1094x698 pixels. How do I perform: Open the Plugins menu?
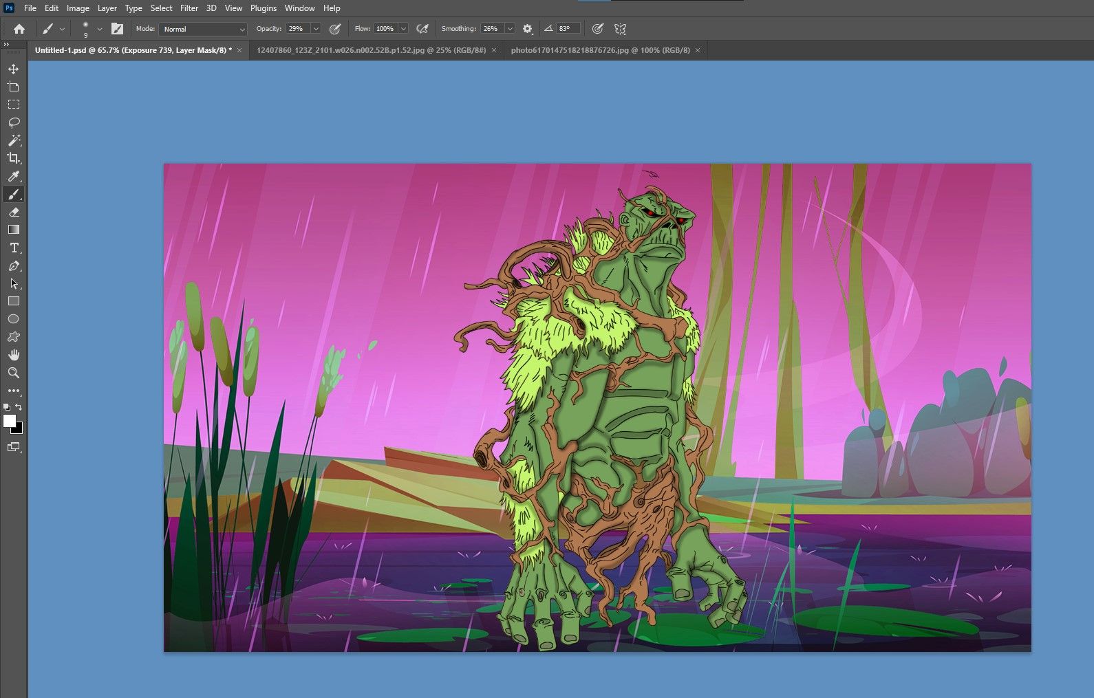coord(264,8)
